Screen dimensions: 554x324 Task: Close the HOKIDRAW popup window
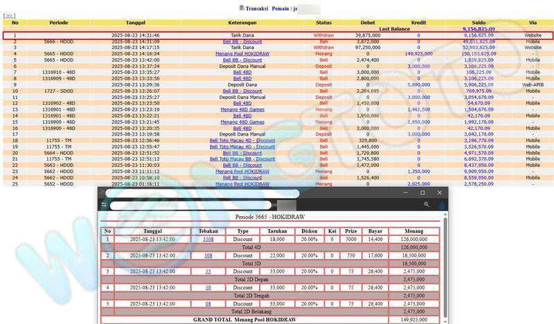tap(440, 192)
